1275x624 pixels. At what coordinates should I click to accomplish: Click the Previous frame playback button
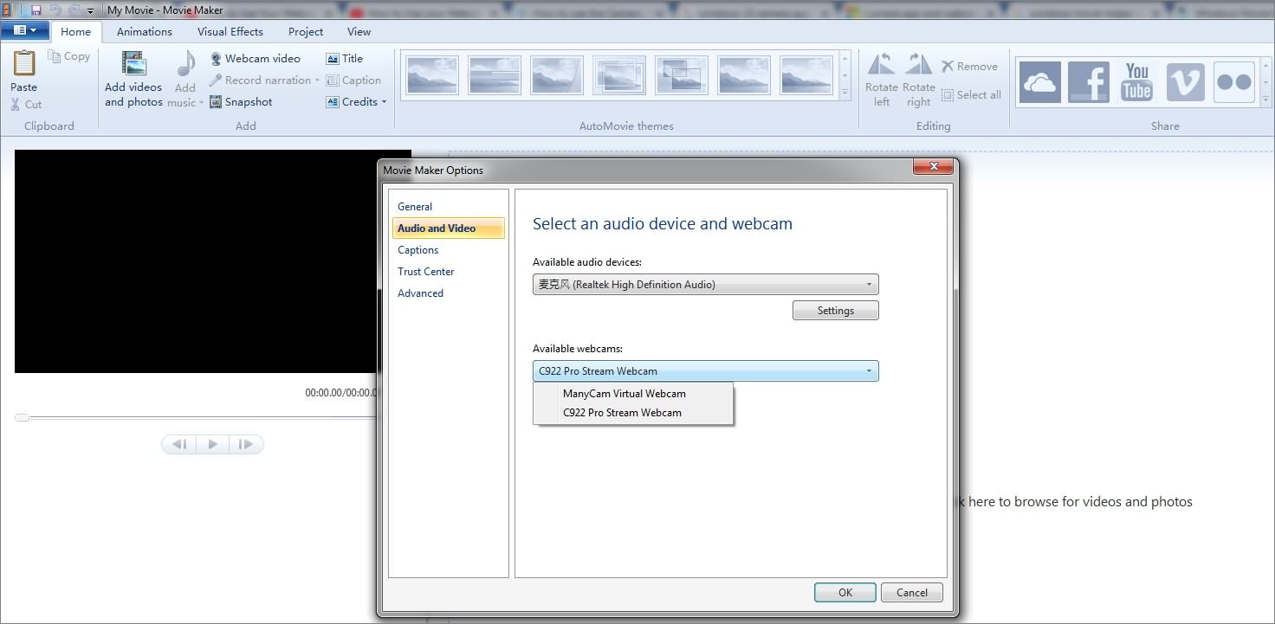coord(179,444)
